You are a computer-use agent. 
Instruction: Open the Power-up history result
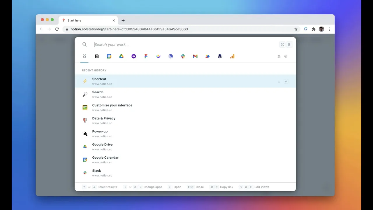(185, 134)
